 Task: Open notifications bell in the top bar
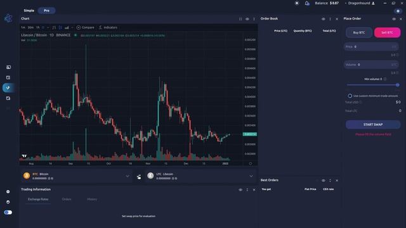pyautogui.click(x=307, y=3)
